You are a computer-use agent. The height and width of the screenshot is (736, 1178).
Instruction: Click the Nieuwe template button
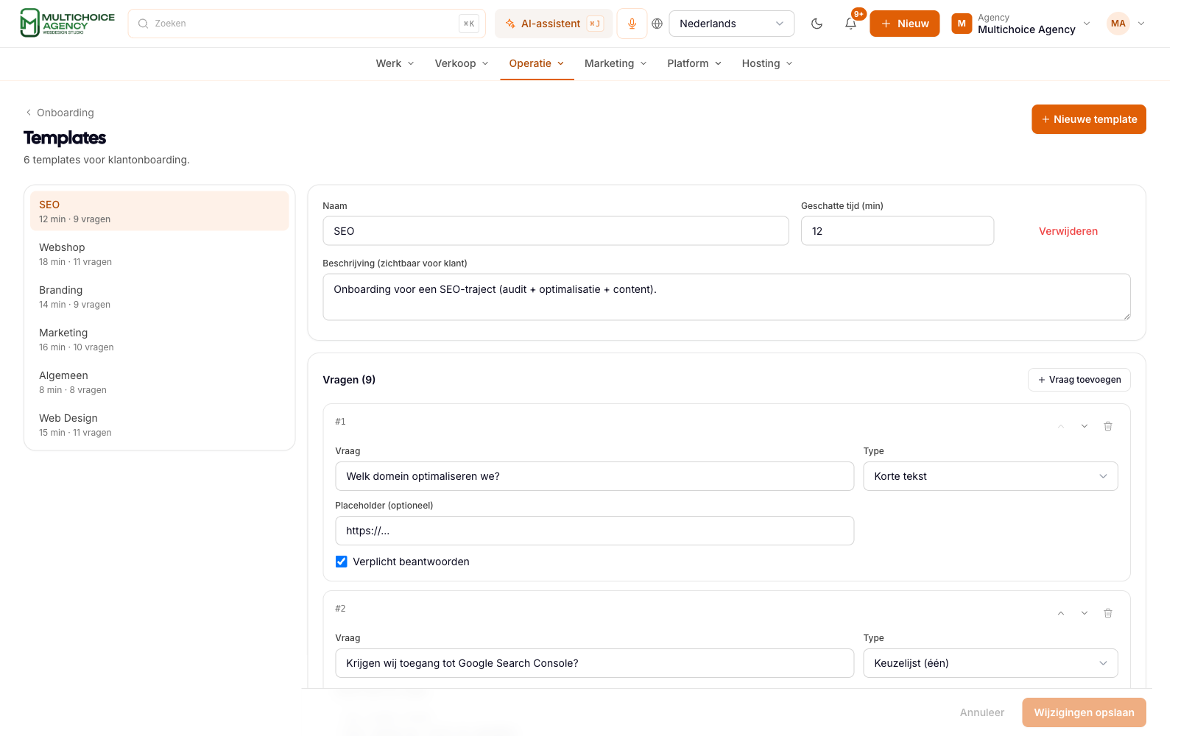click(x=1089, y=119)
